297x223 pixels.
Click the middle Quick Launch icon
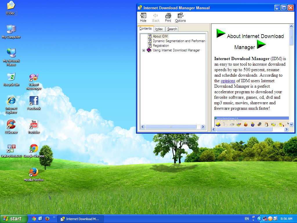(41, 219)
